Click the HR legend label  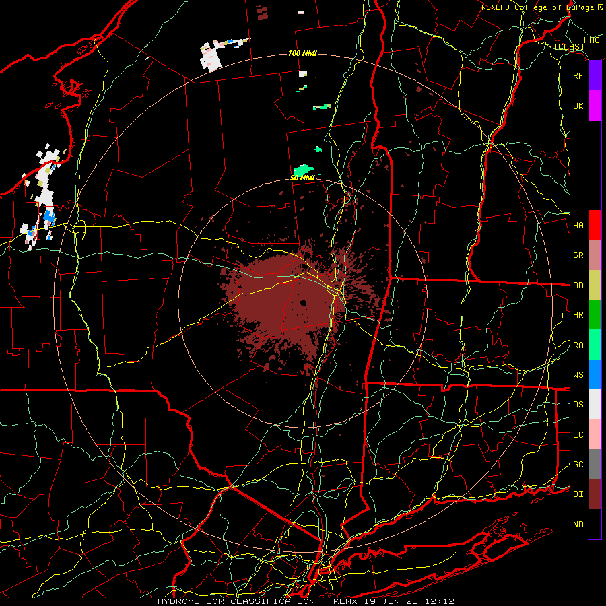[x=578, y=315]
